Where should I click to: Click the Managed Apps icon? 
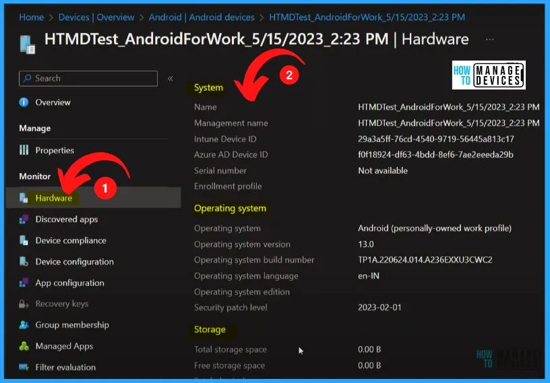[x=24, y=346]
